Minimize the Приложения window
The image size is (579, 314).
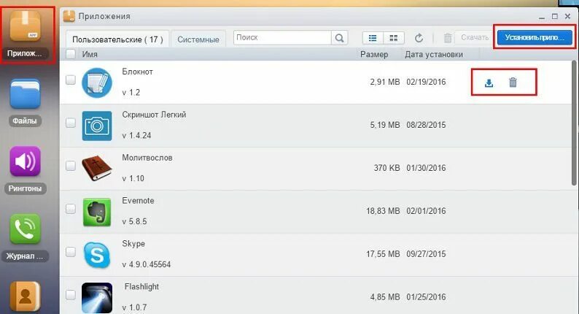click(x=542, y=17)
